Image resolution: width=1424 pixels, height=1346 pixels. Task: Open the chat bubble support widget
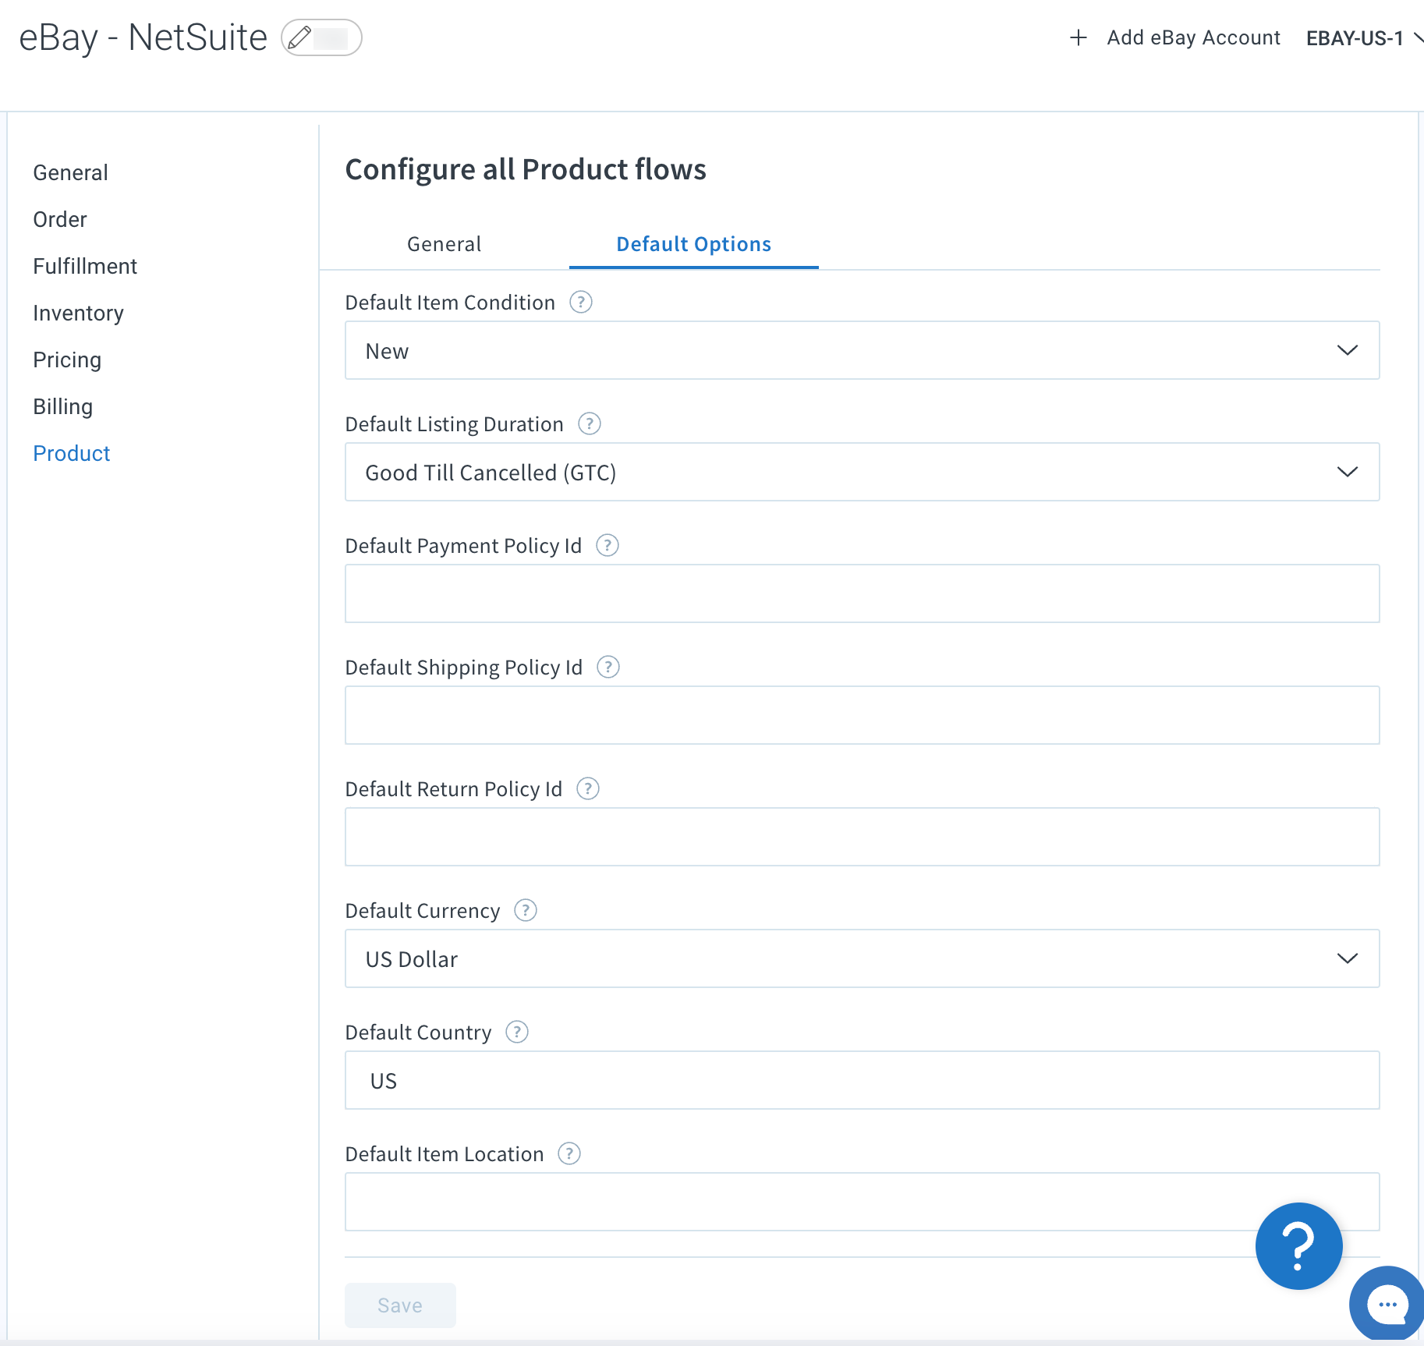point(1388,1305)
